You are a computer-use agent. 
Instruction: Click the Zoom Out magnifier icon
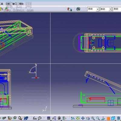pyautogui.click(x=98, y=118)
